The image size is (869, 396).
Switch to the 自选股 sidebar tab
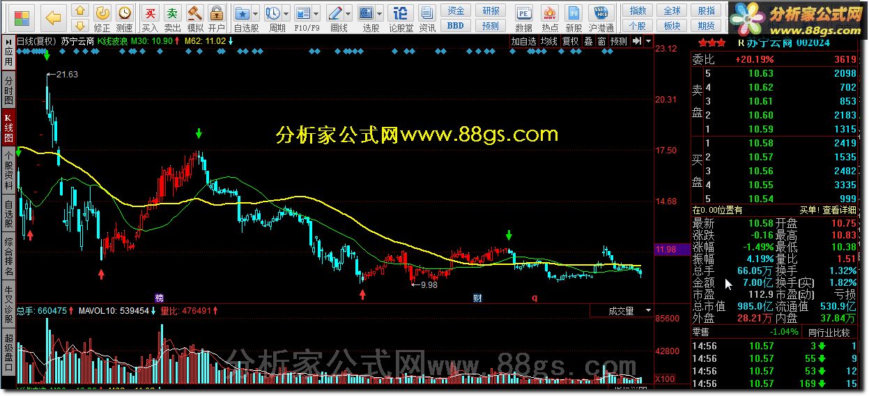(x=9, y=214)
